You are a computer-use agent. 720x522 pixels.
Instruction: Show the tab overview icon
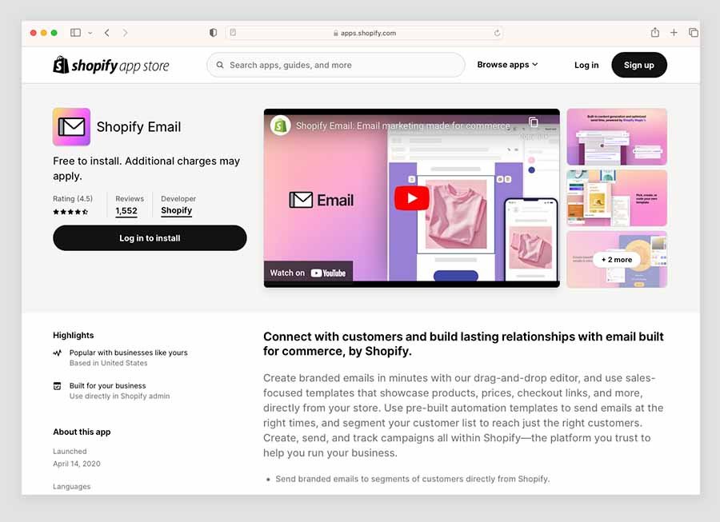[694, 33]
